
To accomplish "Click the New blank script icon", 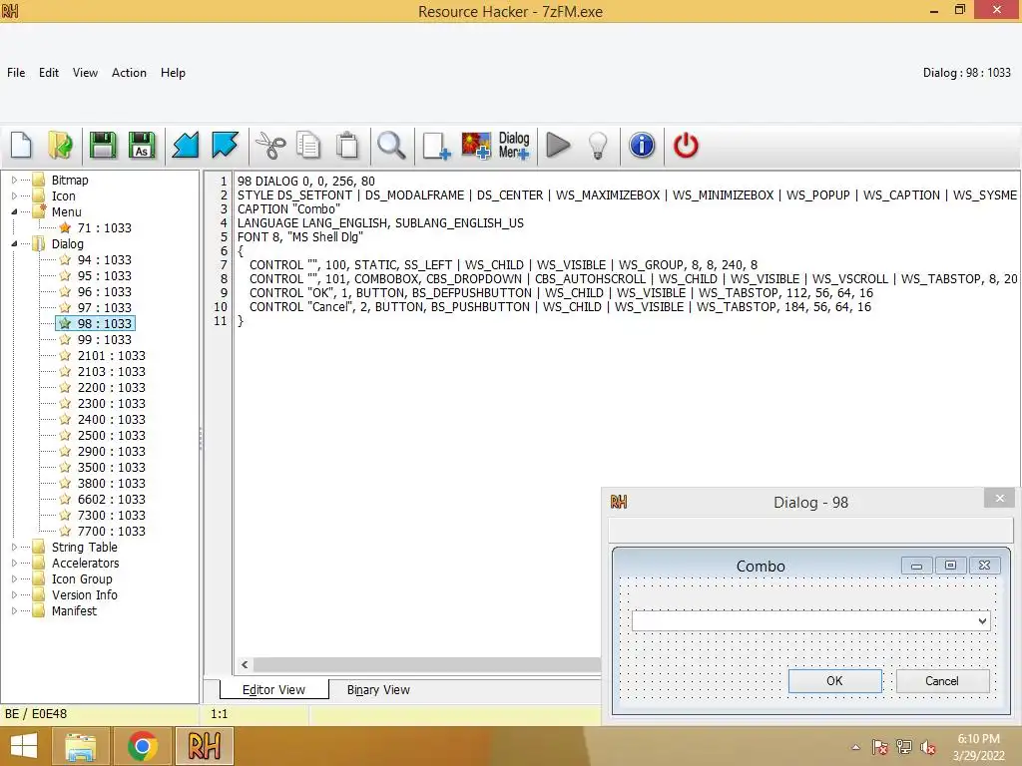I will coord(22,146).
